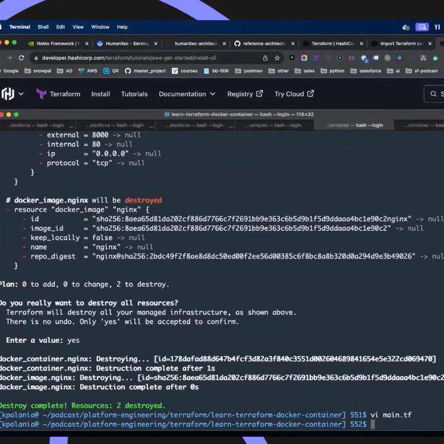Go to Tutorials in Terraform nav
The height and width of the screenshot is (444, 444).
tap(134, 94)
